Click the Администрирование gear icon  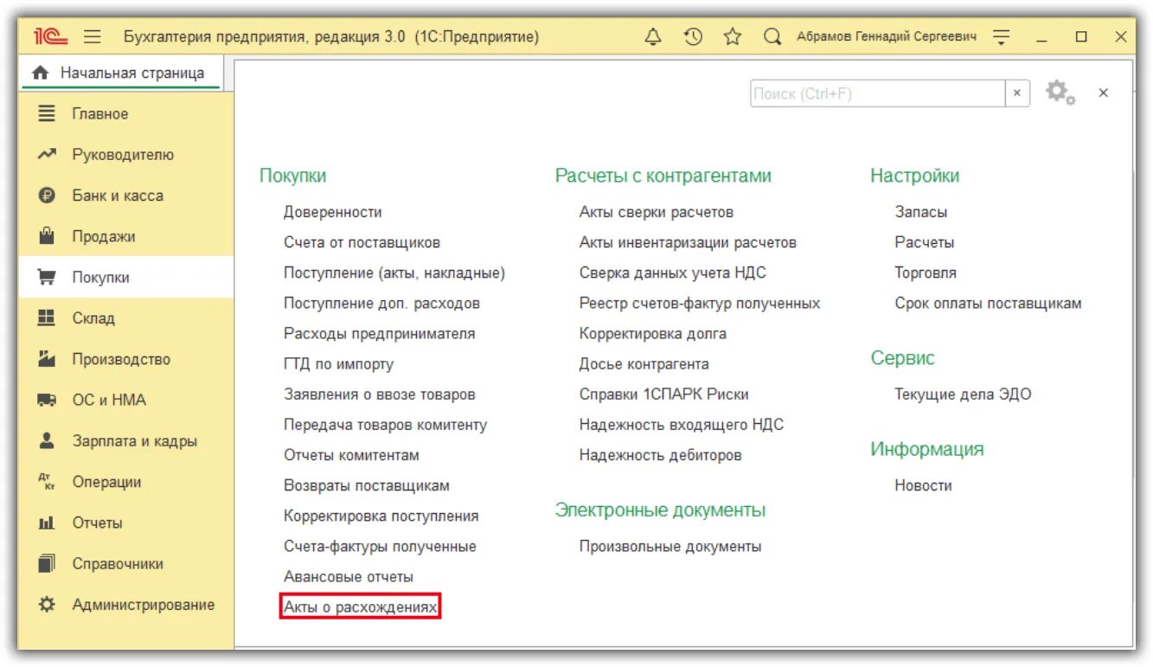point(47,604)
